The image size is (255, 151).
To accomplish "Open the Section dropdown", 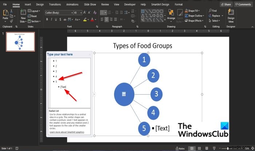I will [x=34, y=21].
